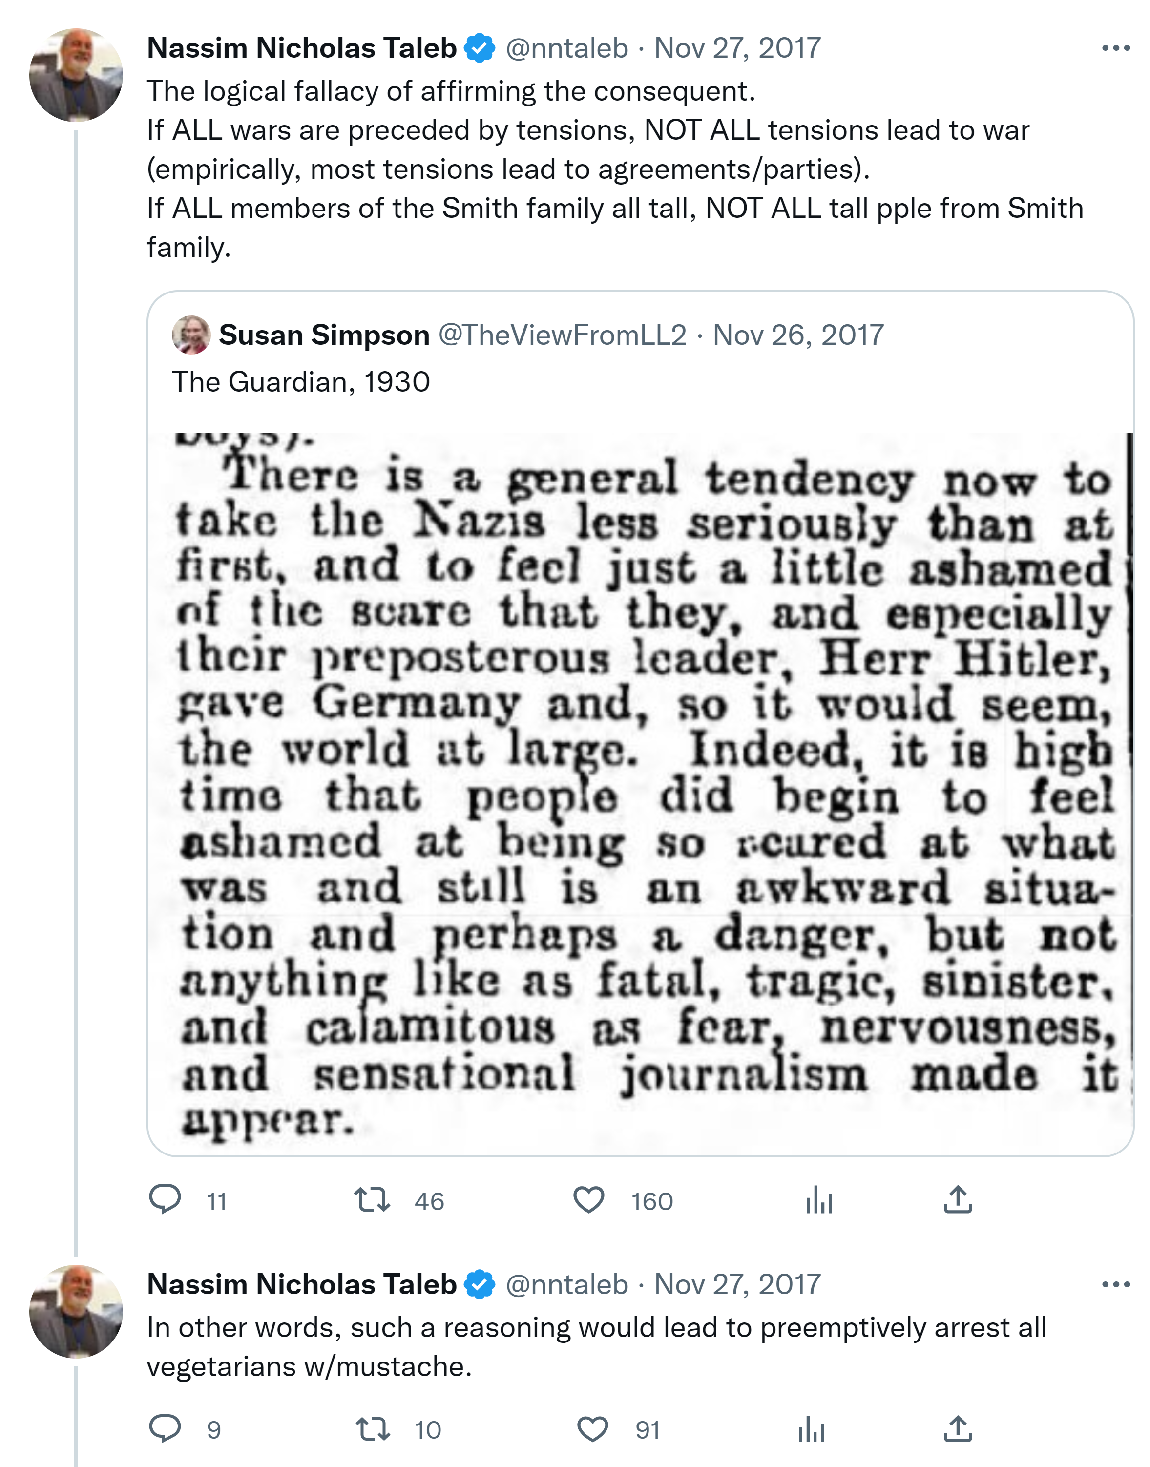Open more options menu on first tweet

click(x=1116, y=48)
